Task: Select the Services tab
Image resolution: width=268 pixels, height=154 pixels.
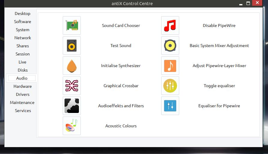Action: pyautogui.click(x=23, y=111)
